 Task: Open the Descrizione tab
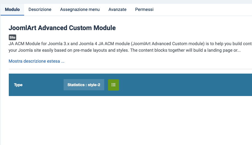click(40, 9)
